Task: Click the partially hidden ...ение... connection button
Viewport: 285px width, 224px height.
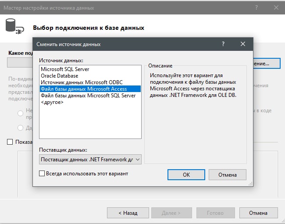Action: point(267,64)
